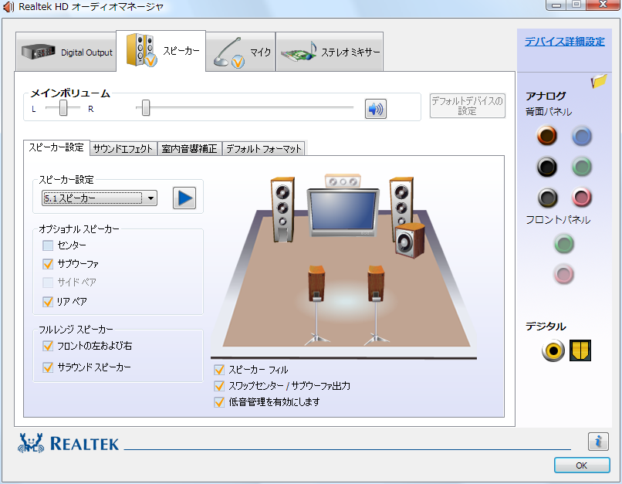The height and width of the screenshot is (484, 622).
Task: Uncheck the リア ペア checkbox
Action: coord(48,302)
